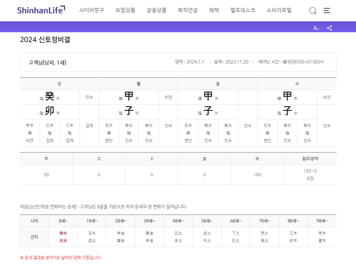The image size is (356, 278).
Task: Click the 양력: 2024.1.1 date text
Action: (190, 62)
